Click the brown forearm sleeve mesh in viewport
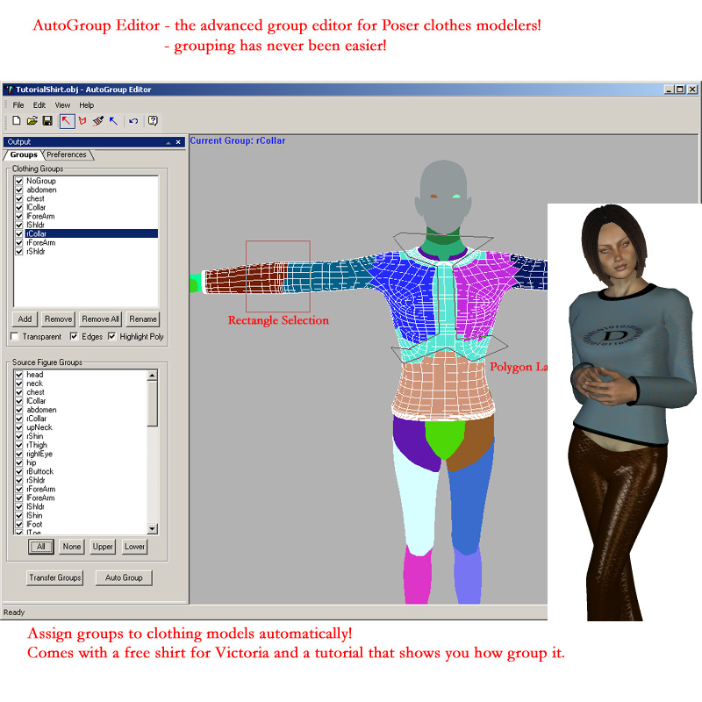The width and height of the screenshot is (702, 702). pyautogui.click(x=245, y=279)
